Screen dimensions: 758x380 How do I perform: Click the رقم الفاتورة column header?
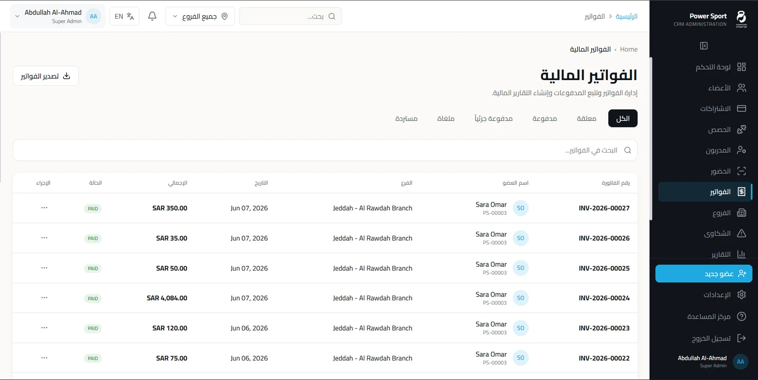click(x=615, y=183)
